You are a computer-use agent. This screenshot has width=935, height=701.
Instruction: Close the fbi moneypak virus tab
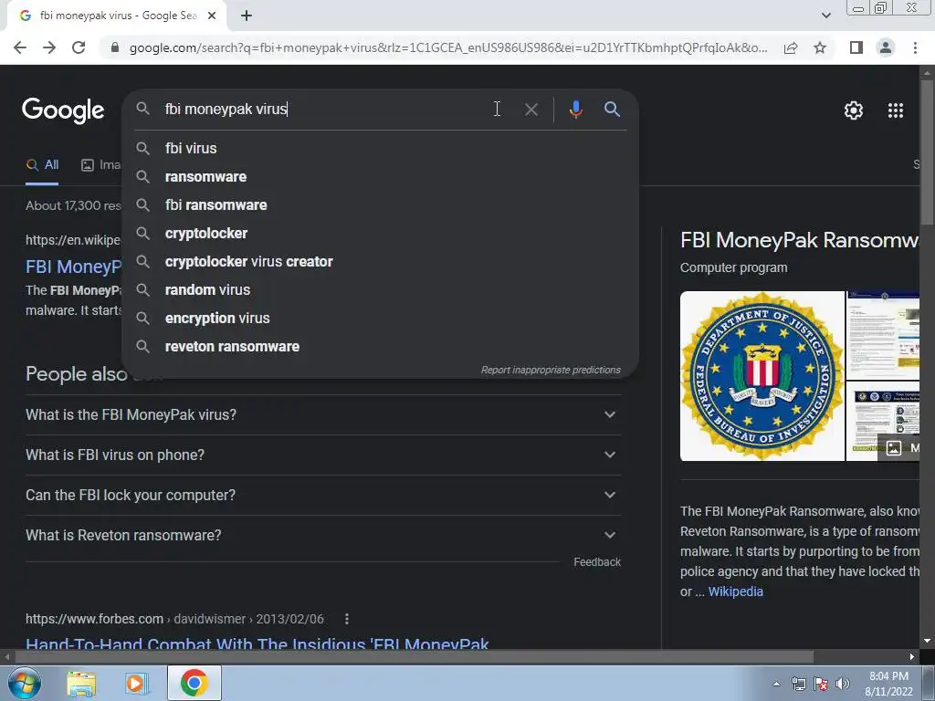point(212,16)
